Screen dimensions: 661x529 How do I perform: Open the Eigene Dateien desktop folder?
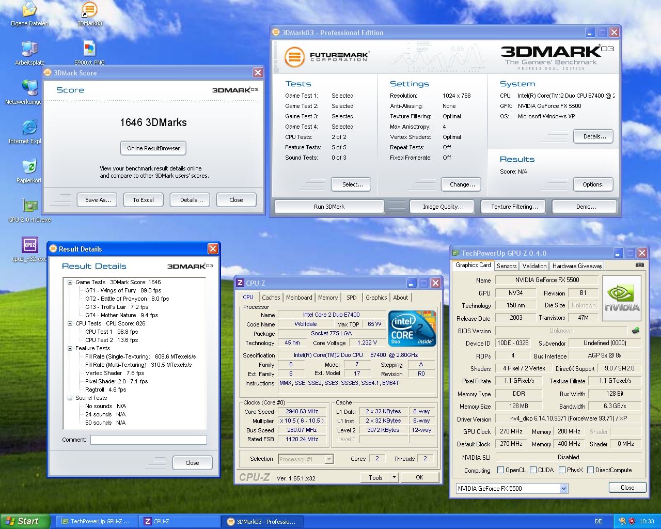[29, 14]
